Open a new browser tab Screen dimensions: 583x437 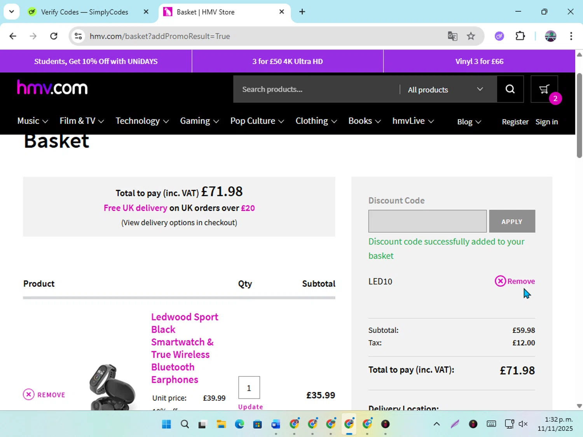[302, 12]
